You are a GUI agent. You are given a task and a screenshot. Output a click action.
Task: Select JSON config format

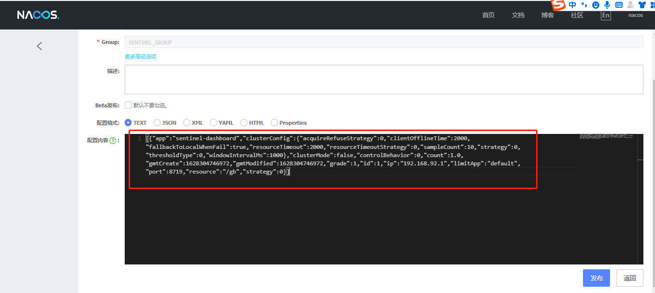click(x=157, y=123)
